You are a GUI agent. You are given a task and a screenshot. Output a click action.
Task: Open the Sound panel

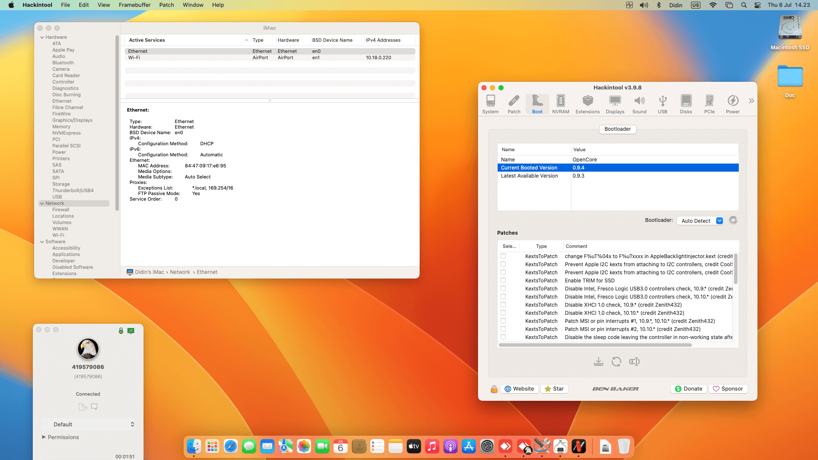coord(639,103)
